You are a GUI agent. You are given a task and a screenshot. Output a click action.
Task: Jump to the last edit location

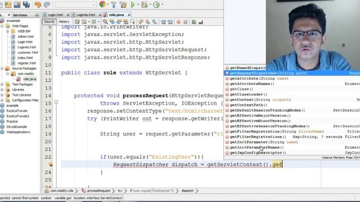click(78, 22)
